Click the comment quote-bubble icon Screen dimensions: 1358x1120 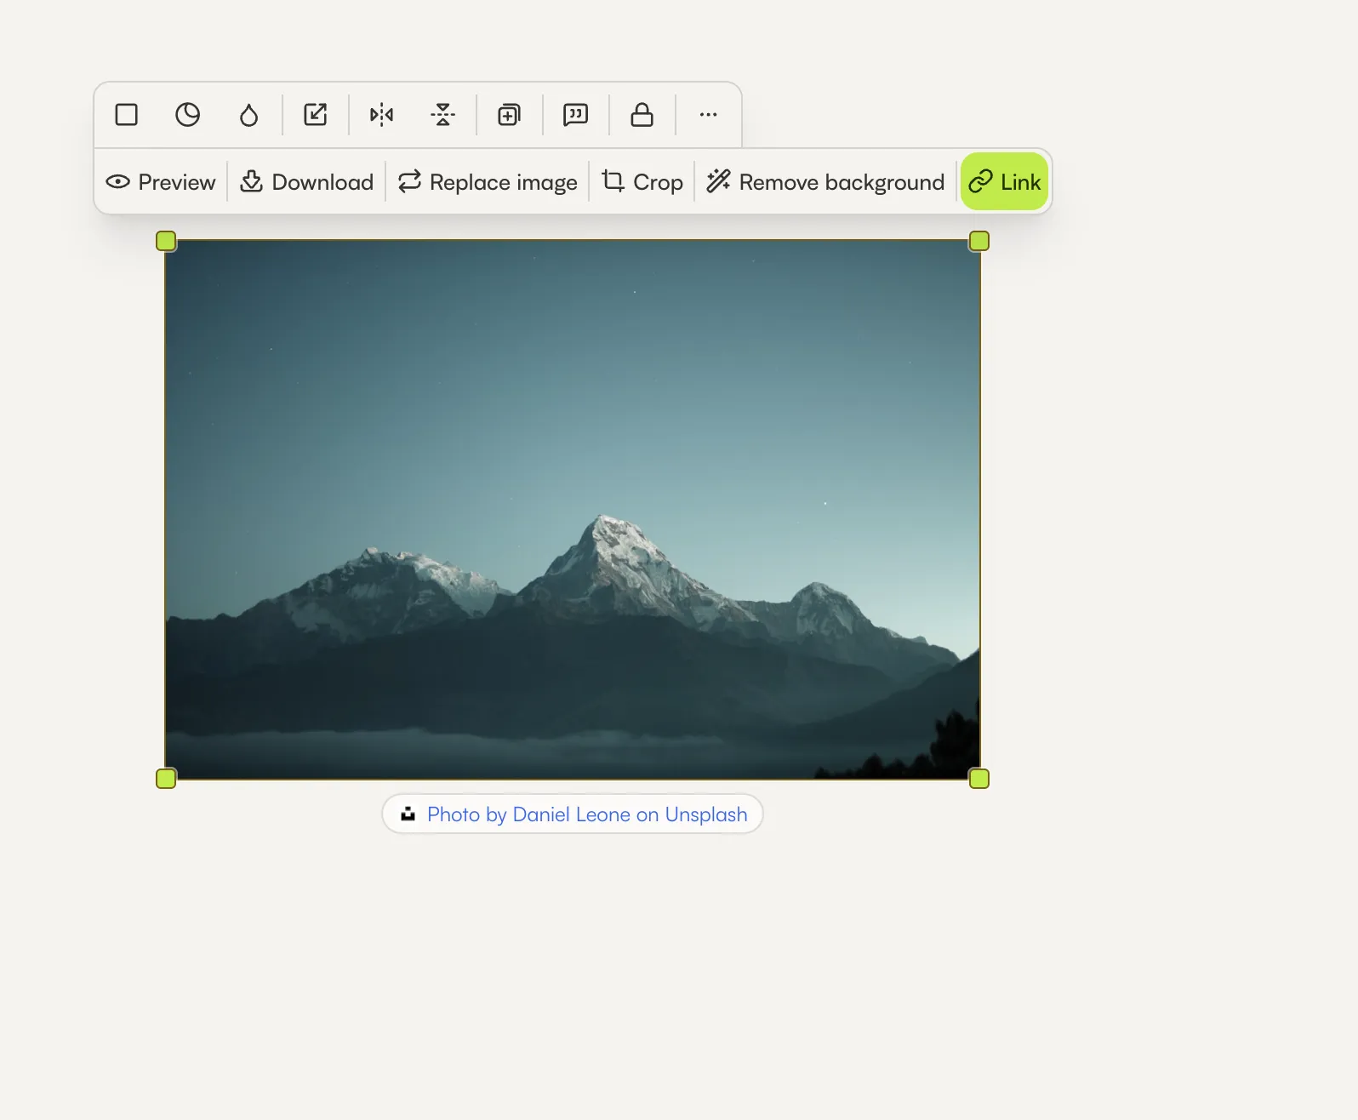tap(576, 115)
